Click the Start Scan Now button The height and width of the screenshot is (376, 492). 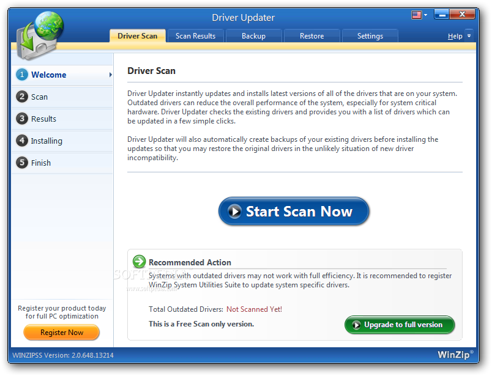[293, 211]
